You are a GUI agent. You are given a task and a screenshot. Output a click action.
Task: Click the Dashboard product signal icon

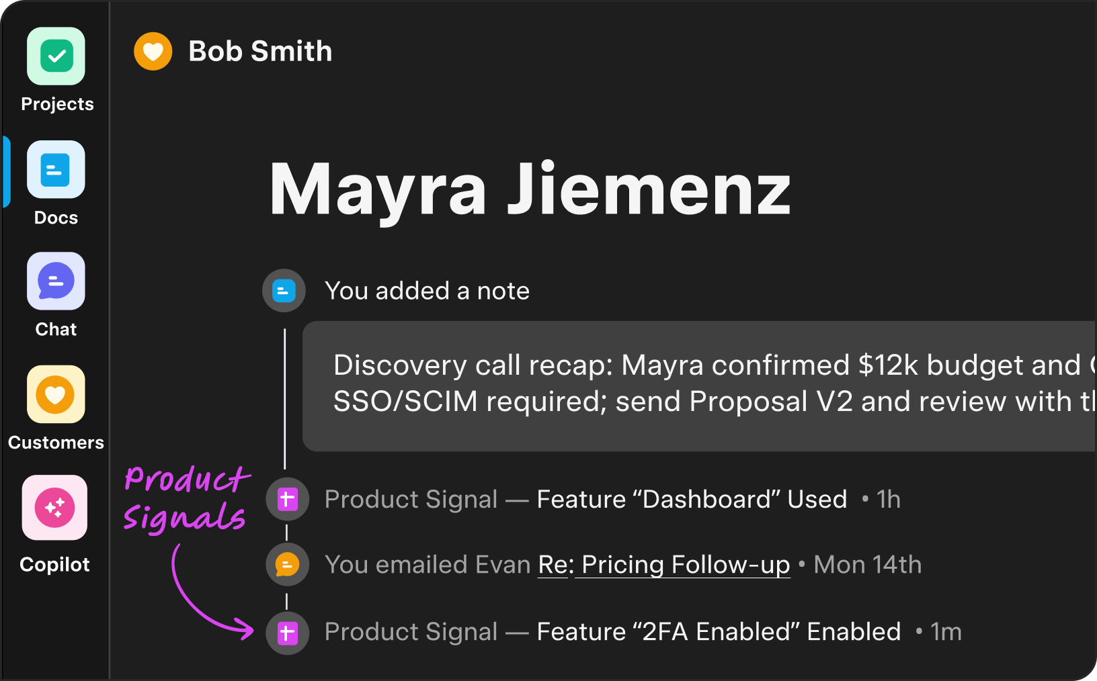[x=288, y=500]
